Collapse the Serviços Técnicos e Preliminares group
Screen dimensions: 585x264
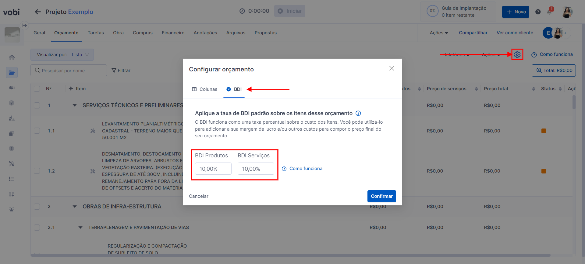click(75, 105)
